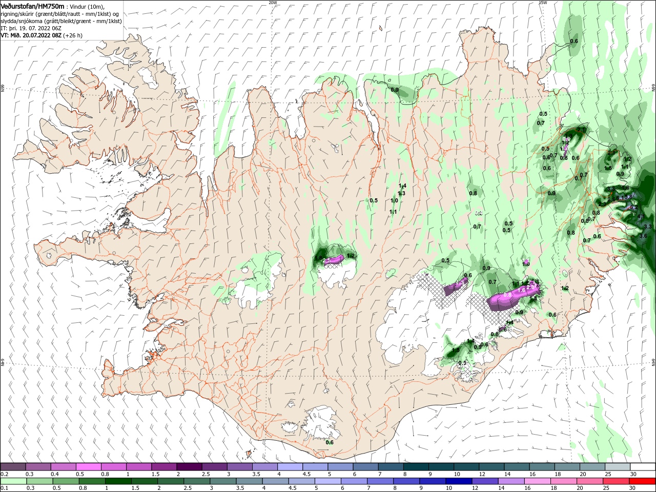Click the '3.3' precipitation value on the east coast

coord(647,227)
